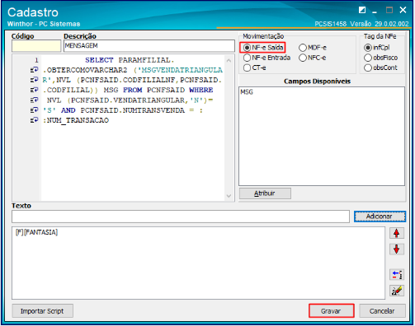Select MSG in Campos Disponíveis list
This screenshot has width=415, height=326.
pyautogui.click(x=247, y=92)
